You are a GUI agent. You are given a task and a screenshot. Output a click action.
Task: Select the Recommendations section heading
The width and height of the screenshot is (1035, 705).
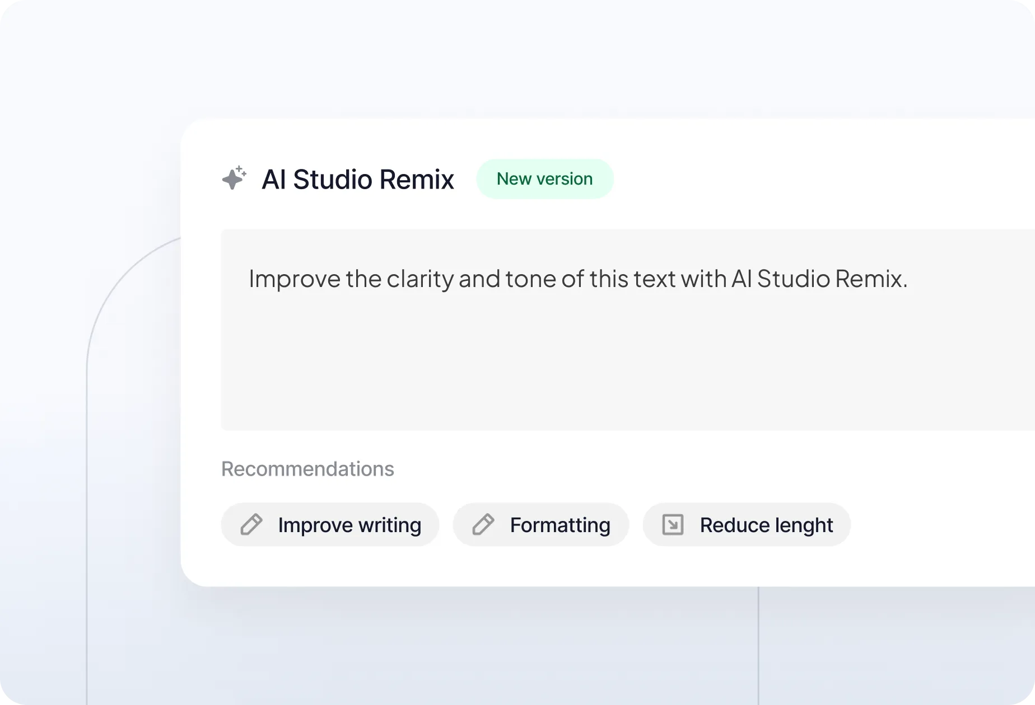[307, 469]
